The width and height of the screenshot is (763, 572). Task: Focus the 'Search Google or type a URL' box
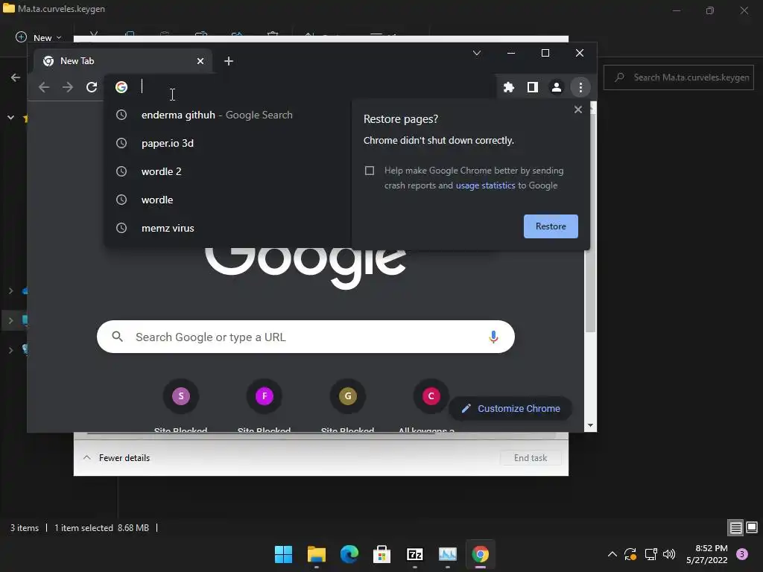[x=305, y=337]
